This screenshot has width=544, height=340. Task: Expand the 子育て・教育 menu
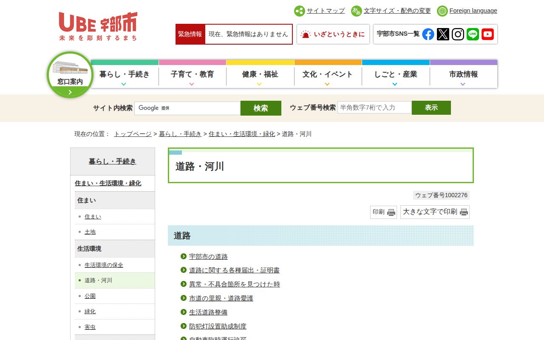193,74
